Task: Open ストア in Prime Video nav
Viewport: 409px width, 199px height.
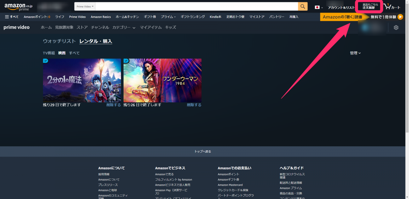Action: (82, 28)
